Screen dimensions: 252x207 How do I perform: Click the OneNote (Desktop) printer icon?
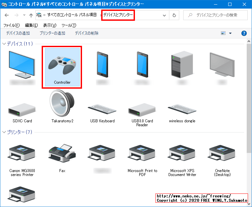223,154
